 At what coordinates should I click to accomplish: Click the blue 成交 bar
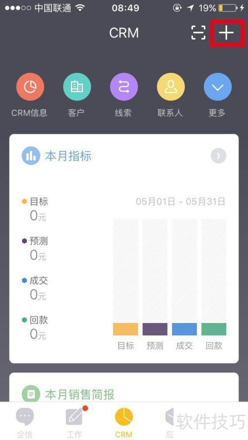185,329
